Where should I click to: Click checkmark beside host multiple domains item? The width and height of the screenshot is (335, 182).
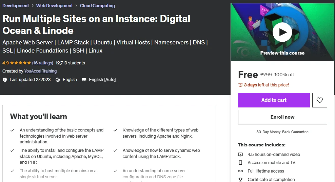click(x=13, y=171)
